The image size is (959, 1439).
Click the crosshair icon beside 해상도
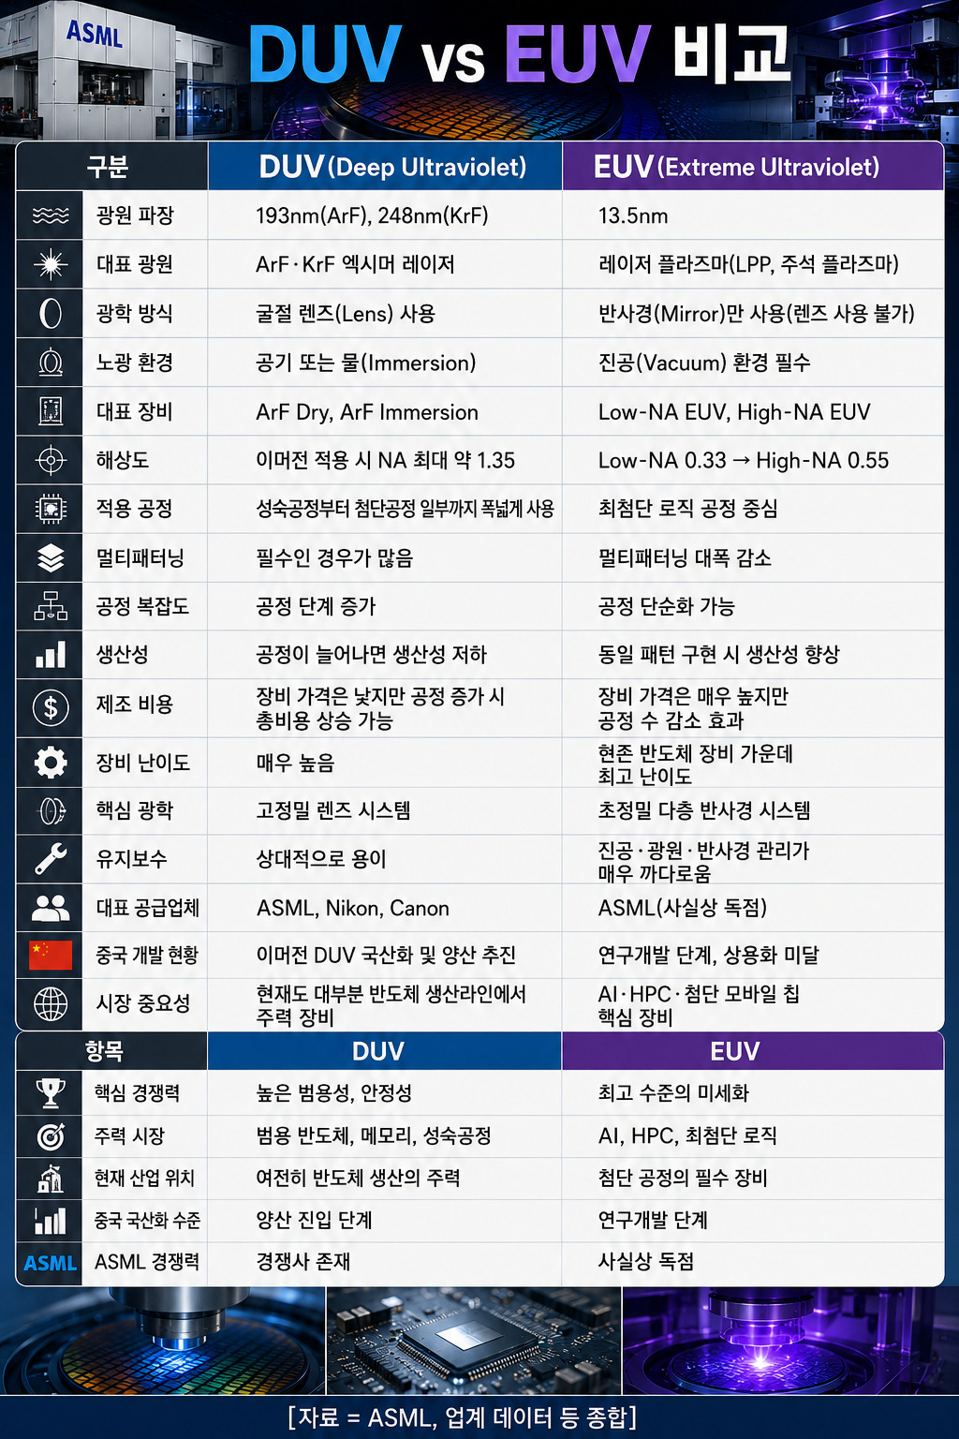[x=51, y=460]
